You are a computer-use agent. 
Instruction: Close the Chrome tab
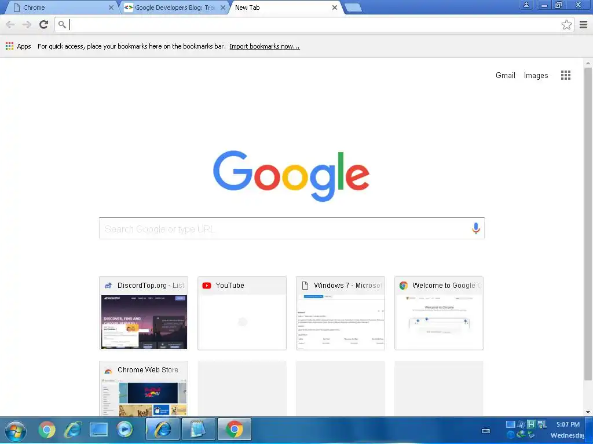point(111,8)
